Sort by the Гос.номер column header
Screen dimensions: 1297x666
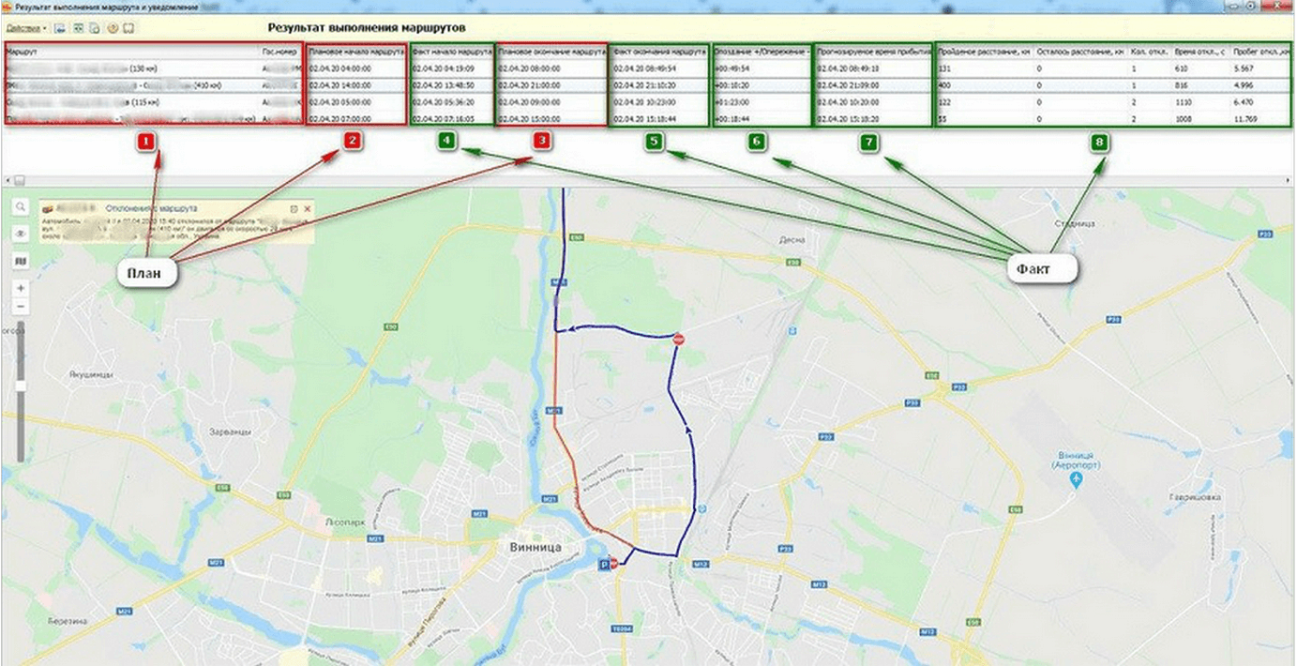[x=281, y=52]
